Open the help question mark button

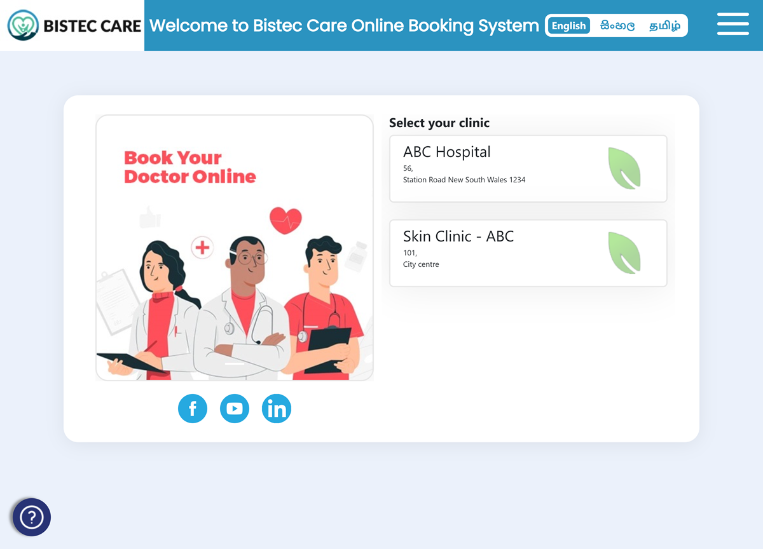pos(31,517)
